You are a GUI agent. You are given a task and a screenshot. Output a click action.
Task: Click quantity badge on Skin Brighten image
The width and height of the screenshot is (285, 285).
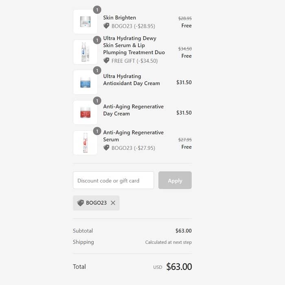tap(97, 9)
